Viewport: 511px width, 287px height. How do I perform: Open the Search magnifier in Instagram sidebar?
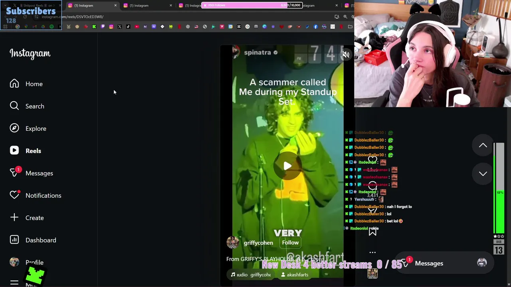14,106
